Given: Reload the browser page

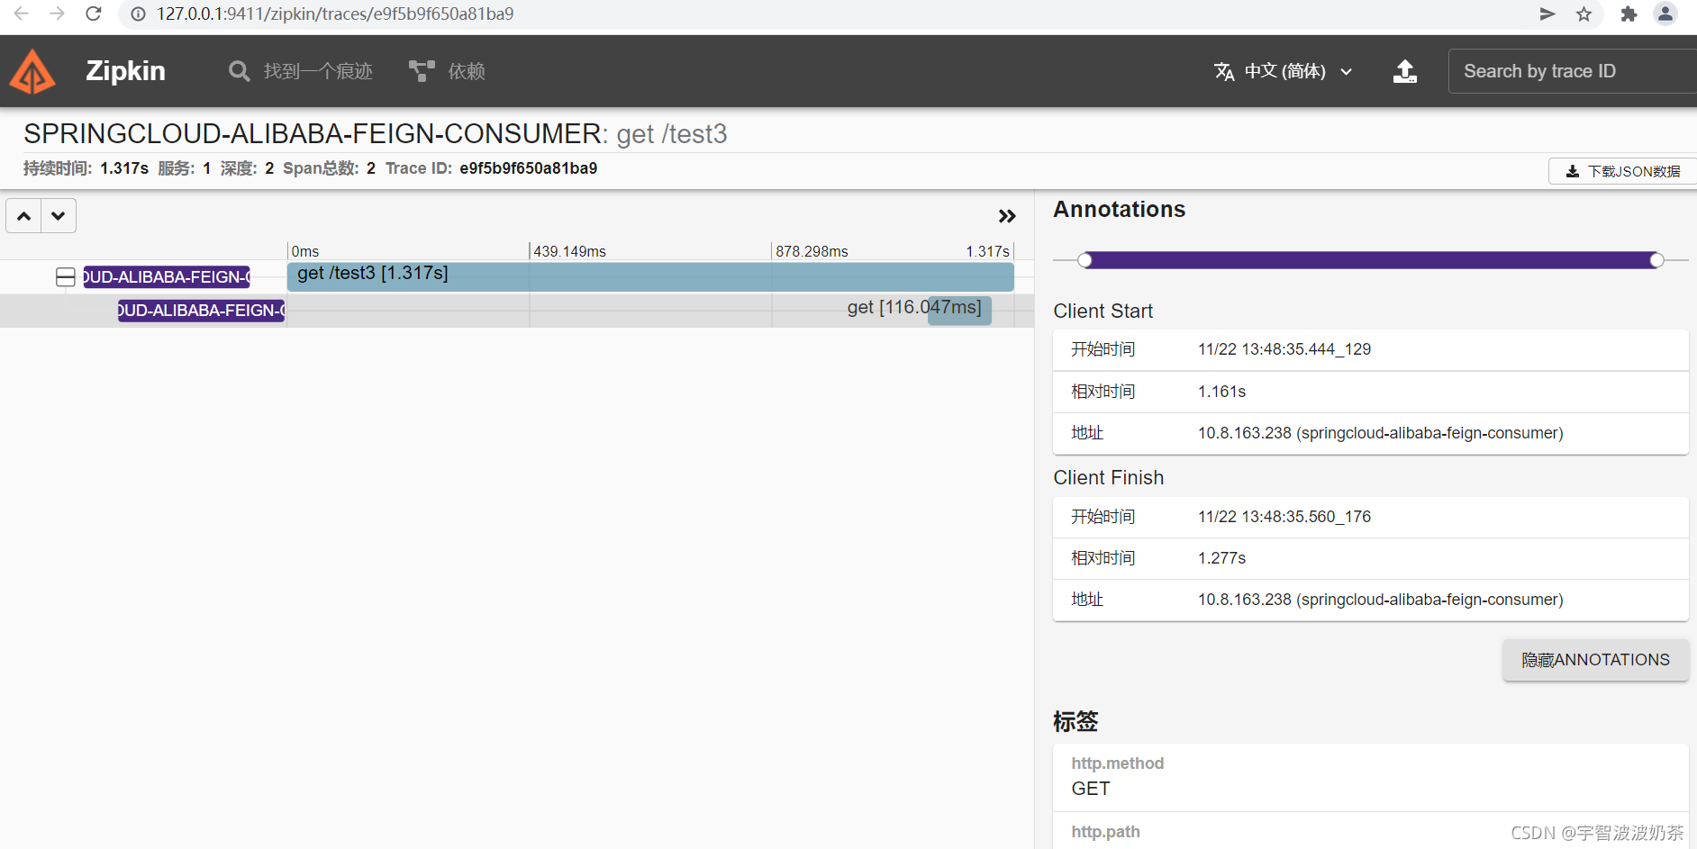Looking at the screenshot, I should coord(94,14).
